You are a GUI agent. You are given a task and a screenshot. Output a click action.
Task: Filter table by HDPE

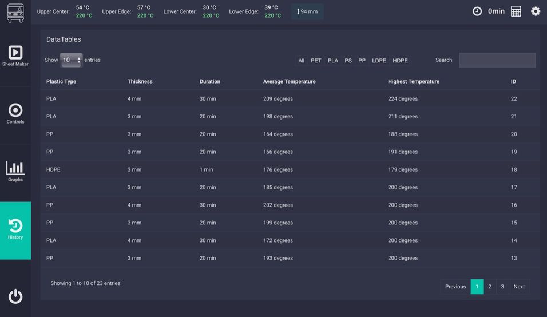[400, 61]
